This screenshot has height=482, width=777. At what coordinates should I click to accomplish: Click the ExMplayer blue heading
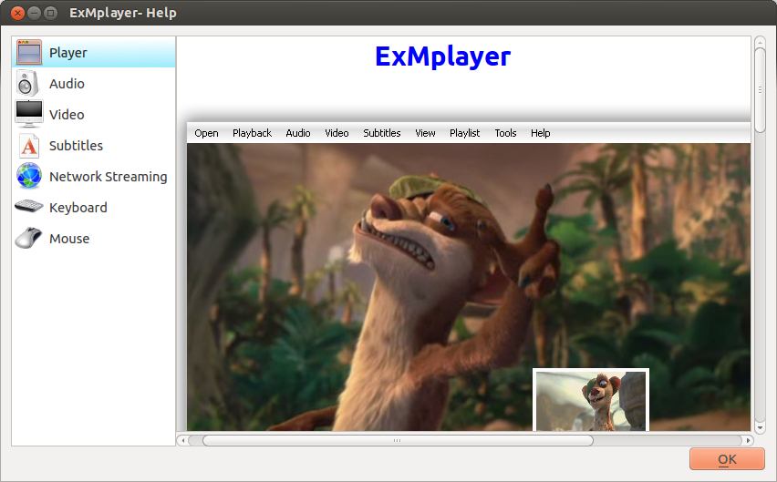click(x=442, y=56)
